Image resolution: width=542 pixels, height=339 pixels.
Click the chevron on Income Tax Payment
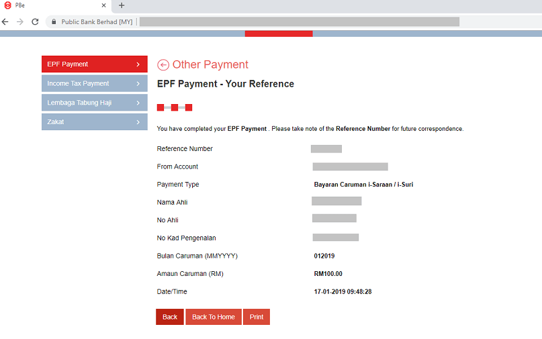(x=138, y=84)
